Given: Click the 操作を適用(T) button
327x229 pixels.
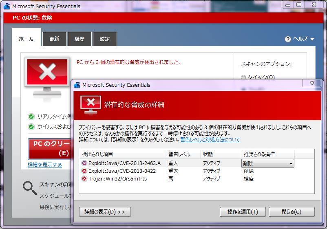Looking at the screenshot, I should [243, 212].
